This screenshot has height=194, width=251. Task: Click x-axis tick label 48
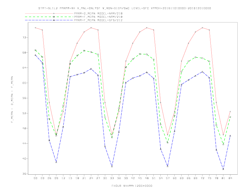[x=147, y=178]
